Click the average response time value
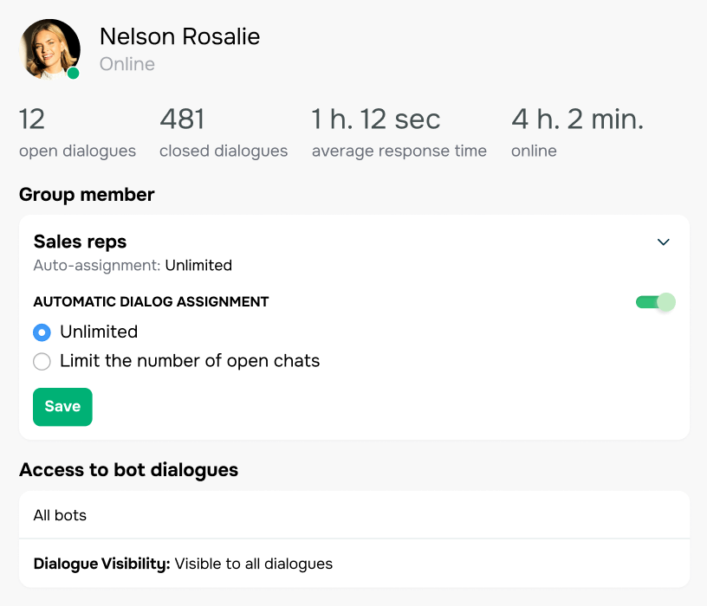This screenshot has height=606, width=707. (375, 119)
